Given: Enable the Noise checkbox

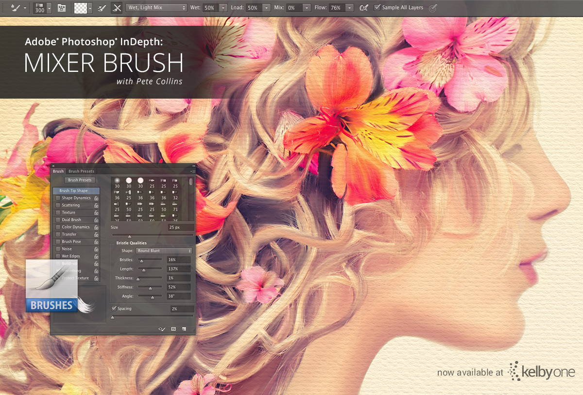Looking at the screenshot, I should [x=58, y=249].
